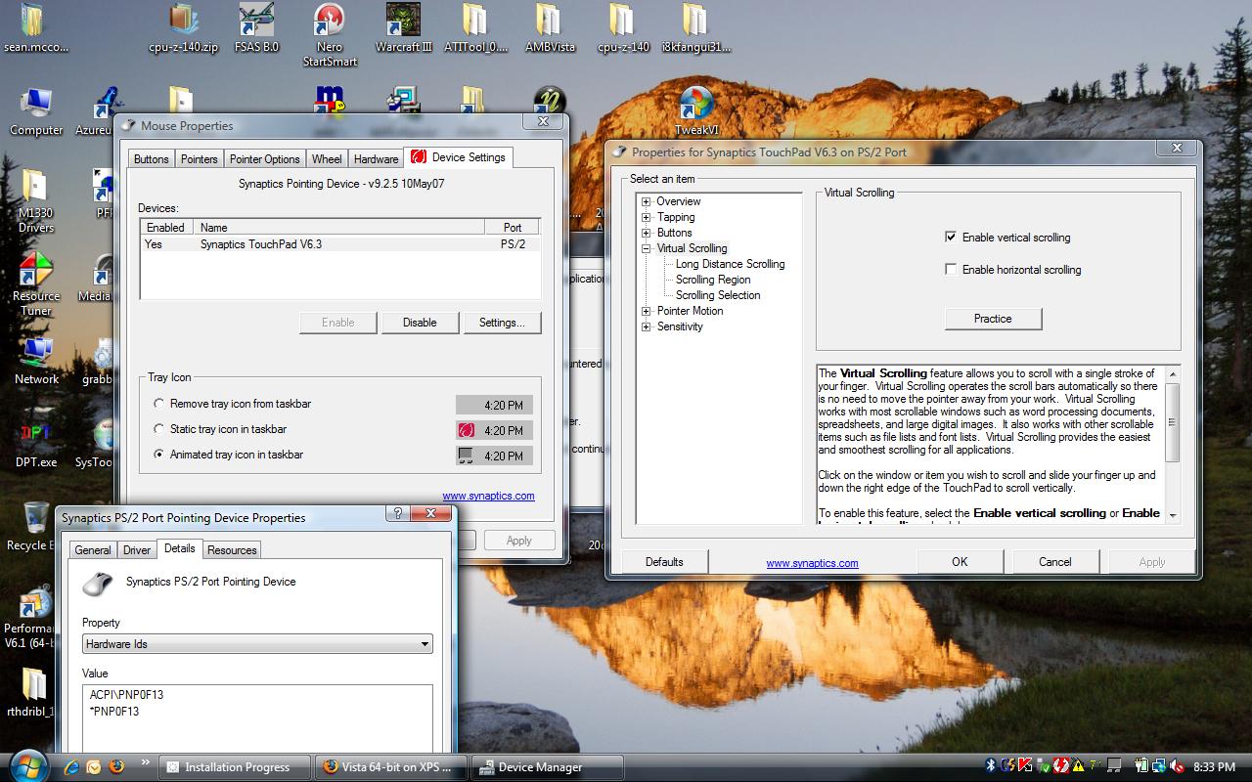Viewport: 1252px width, 782px height.
Task: Expand the Overview tree node
Action: [647, 202]
